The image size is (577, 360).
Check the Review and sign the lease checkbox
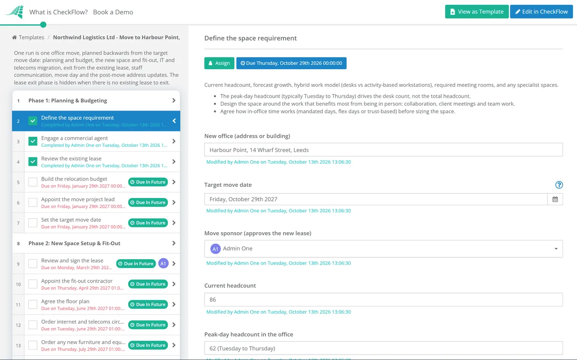click(x=33, y=264)
